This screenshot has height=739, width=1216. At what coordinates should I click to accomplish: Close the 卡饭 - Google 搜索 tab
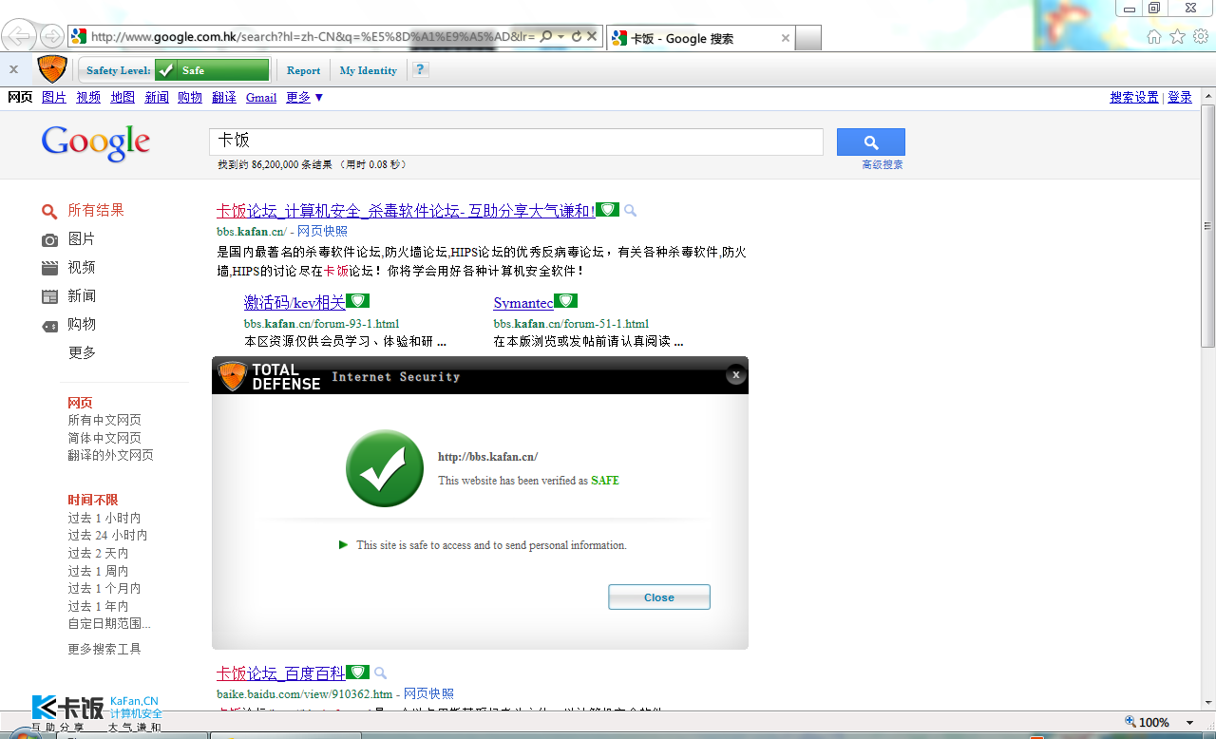pos(786,38)
